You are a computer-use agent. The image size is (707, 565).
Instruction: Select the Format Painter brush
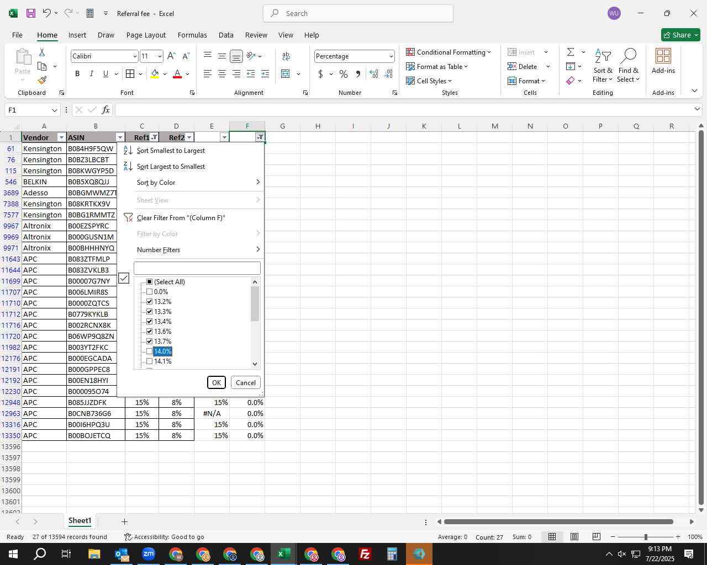(x=42, y=81)
